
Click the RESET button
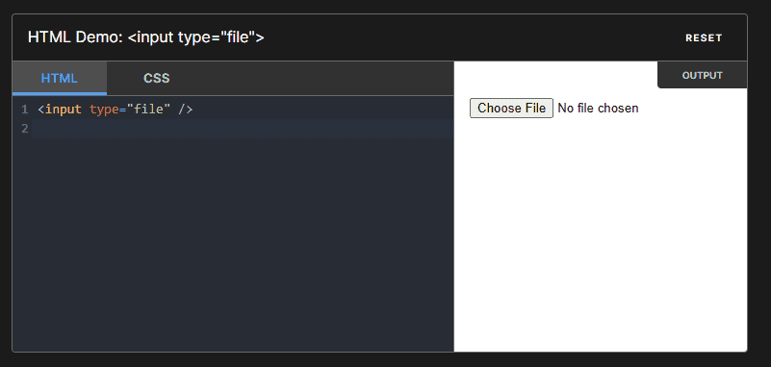point(704,37)
